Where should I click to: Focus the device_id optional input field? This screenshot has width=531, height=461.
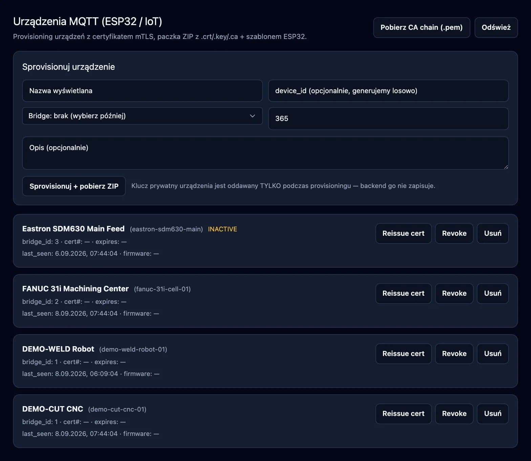[388, 91]
